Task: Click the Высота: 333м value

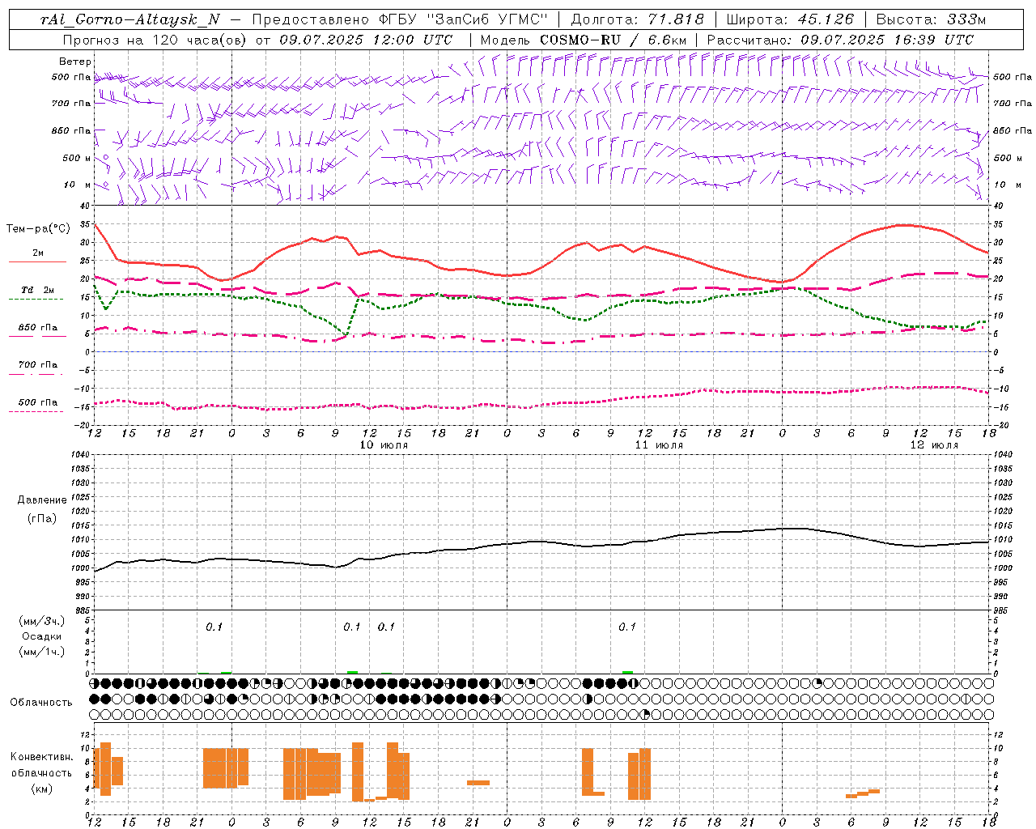Action: (932, 19)
